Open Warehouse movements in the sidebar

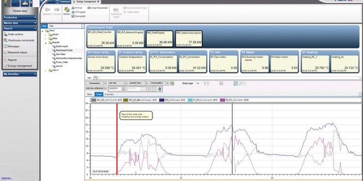click(x=19, y=41)
